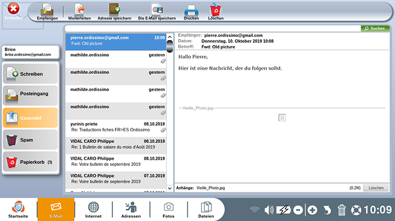Open help lifebuoy icon
This screenshot has width=395, height=221.
(356, 210)
